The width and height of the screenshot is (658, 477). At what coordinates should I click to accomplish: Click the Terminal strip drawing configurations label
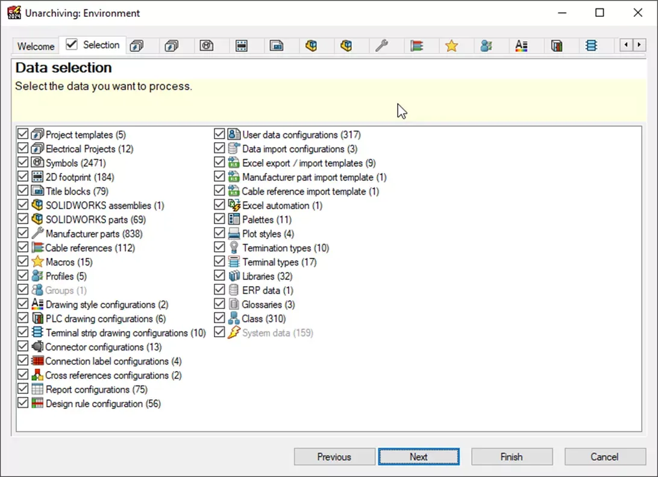pyautogui.click(x=126, y=333)
